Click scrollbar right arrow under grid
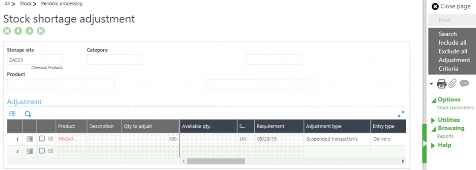476x170 pixels. (403, 161)
